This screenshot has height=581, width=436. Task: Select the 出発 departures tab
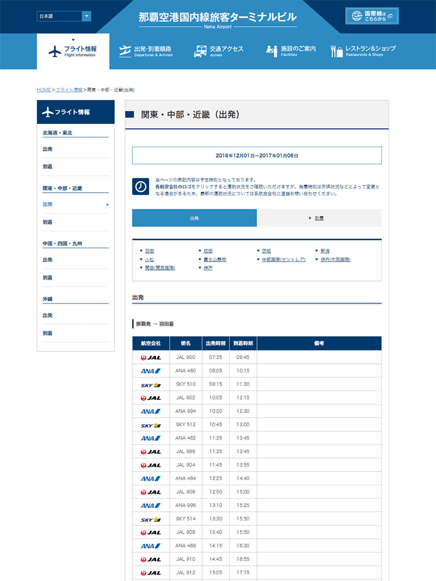[194, 218]
